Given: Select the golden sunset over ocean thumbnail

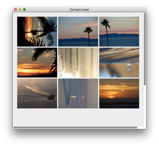Looking at the screenshot, I should point(119,93).
